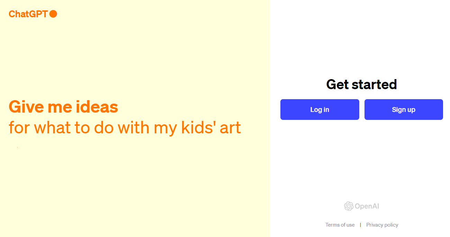Image resolution: width=450 pixels, height=237 pixels.
Task: Click the OpenAI knot logo icon
Action: point(349,206)
